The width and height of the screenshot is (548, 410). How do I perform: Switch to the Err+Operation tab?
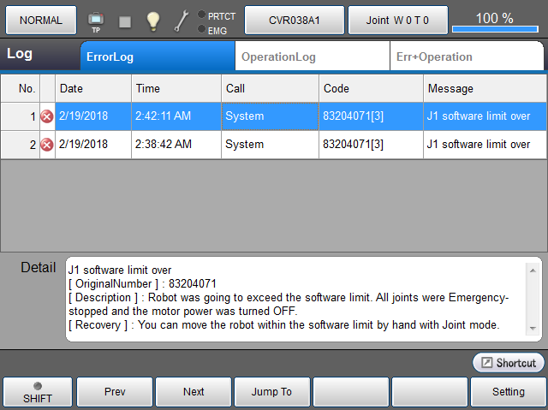[434, 57]
